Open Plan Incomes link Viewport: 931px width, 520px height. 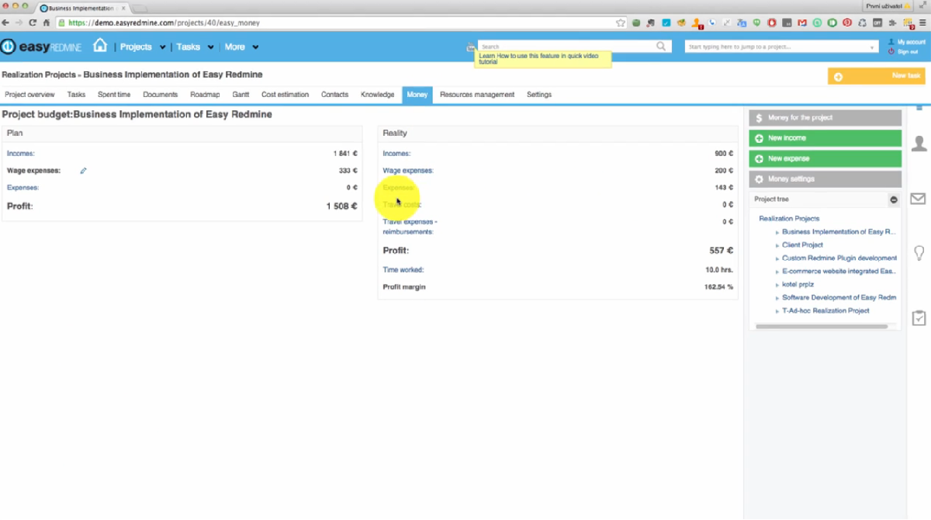[x=21, y=154]
